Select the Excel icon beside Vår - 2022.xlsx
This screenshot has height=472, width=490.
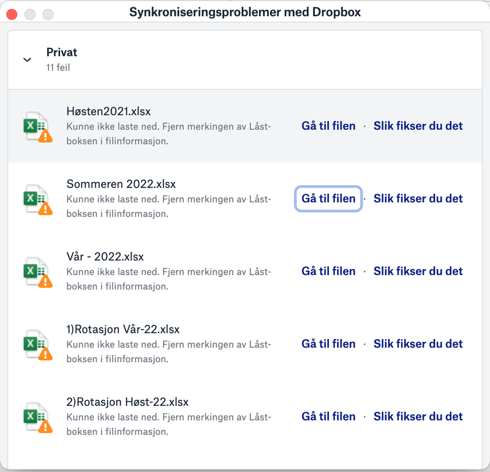[x=37, y=272]
